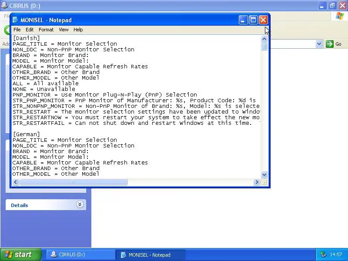Open the View menu in Notepad
The height and width of the screenshot is (261, 348).
click(x=64, y=30)
